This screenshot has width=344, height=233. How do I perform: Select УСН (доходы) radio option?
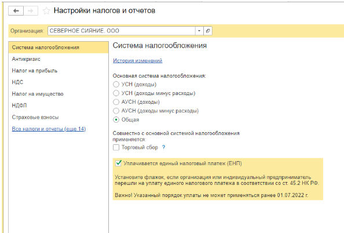pos(116,84)
